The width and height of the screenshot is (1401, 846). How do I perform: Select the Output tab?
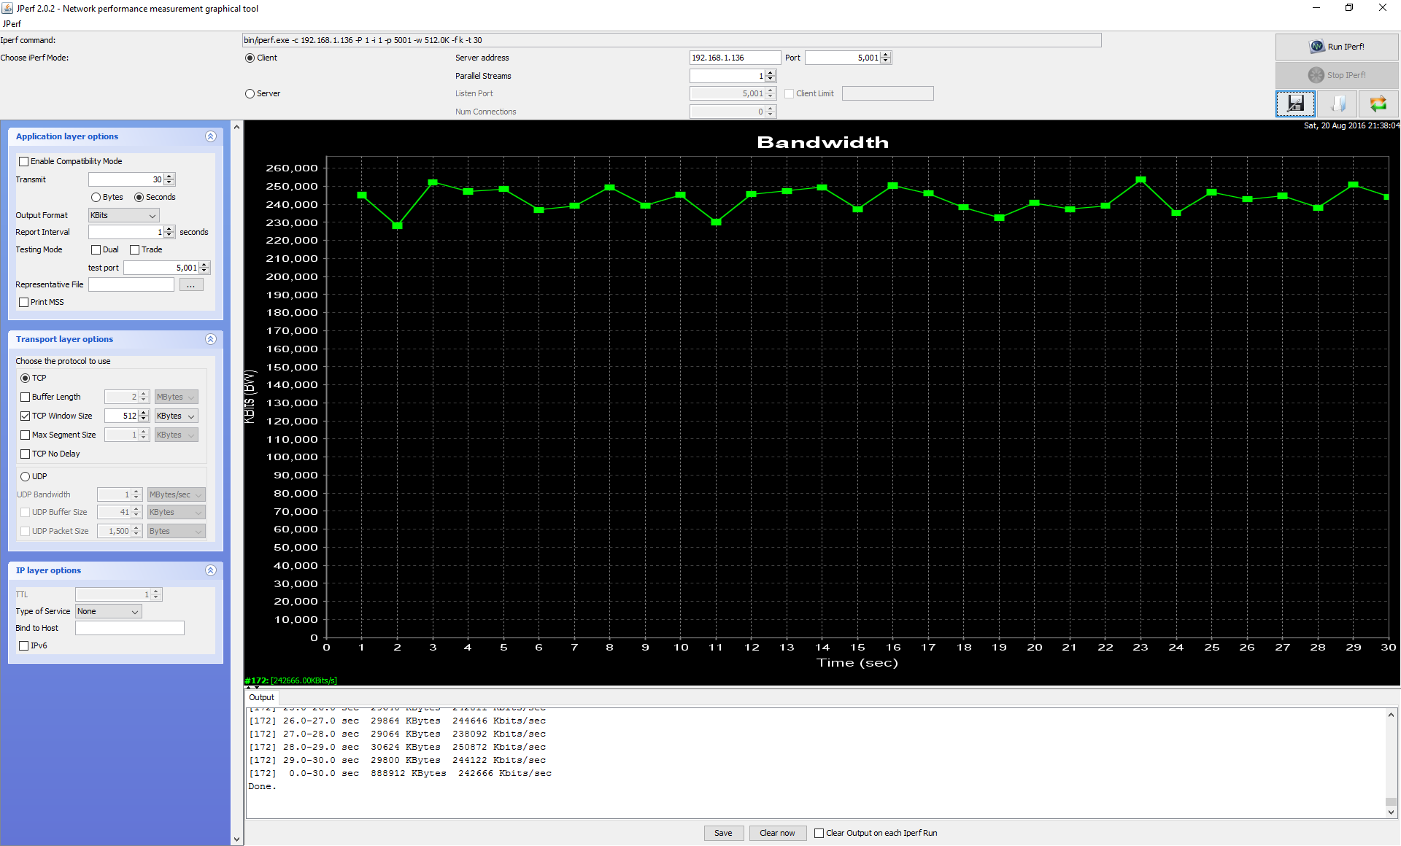tap(261, 698)
